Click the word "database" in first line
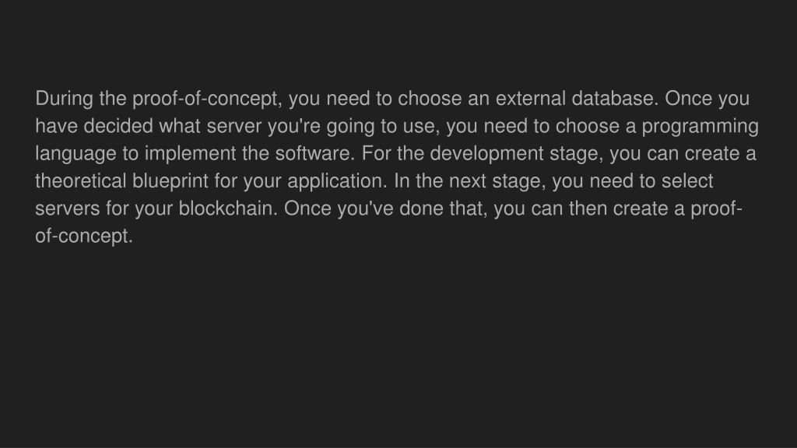This screenshot has width=797, height=448. click(615, 99)
